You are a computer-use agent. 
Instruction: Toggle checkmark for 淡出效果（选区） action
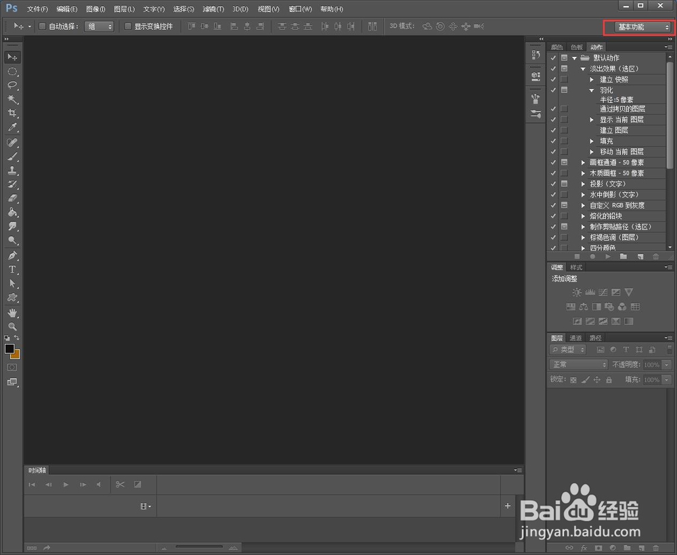click(553, 68)
